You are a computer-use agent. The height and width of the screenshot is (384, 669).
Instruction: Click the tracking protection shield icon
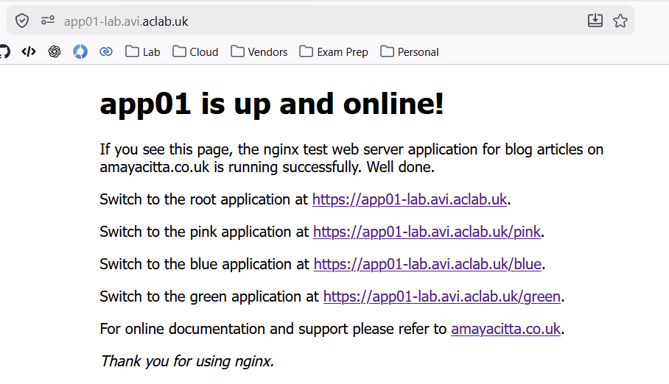pyautogui.click(x=22, y=21)
